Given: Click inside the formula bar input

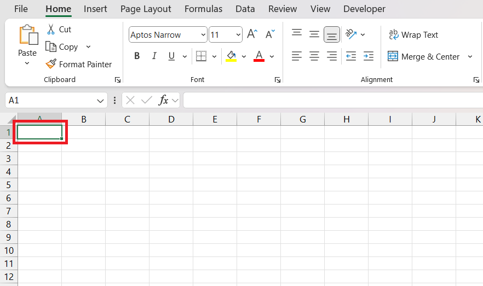Looking at the screenshot, I should pyautogui.click(x=333, y=100).
